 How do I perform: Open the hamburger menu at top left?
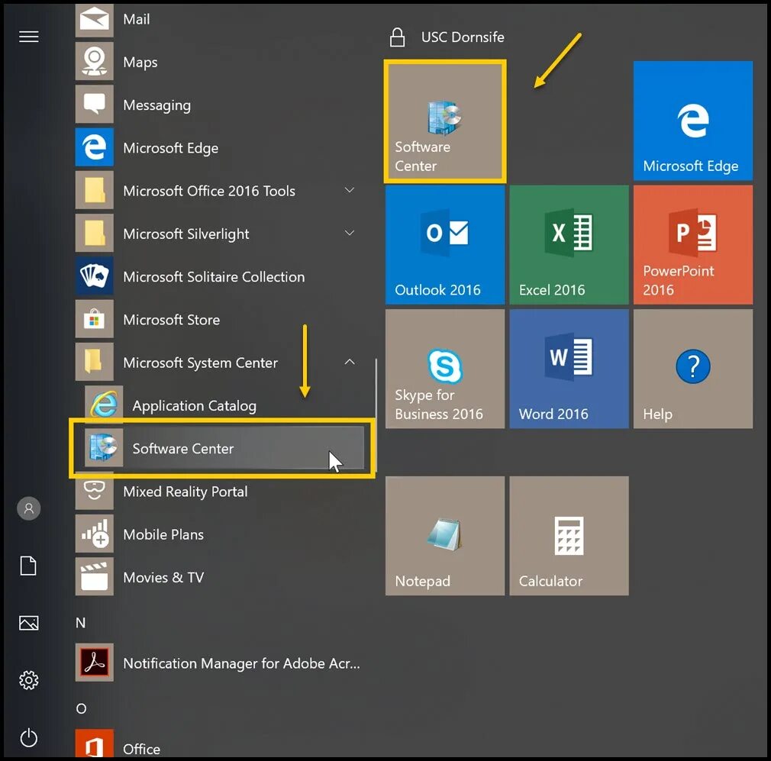pyautogui.click(x=28, y=37)
